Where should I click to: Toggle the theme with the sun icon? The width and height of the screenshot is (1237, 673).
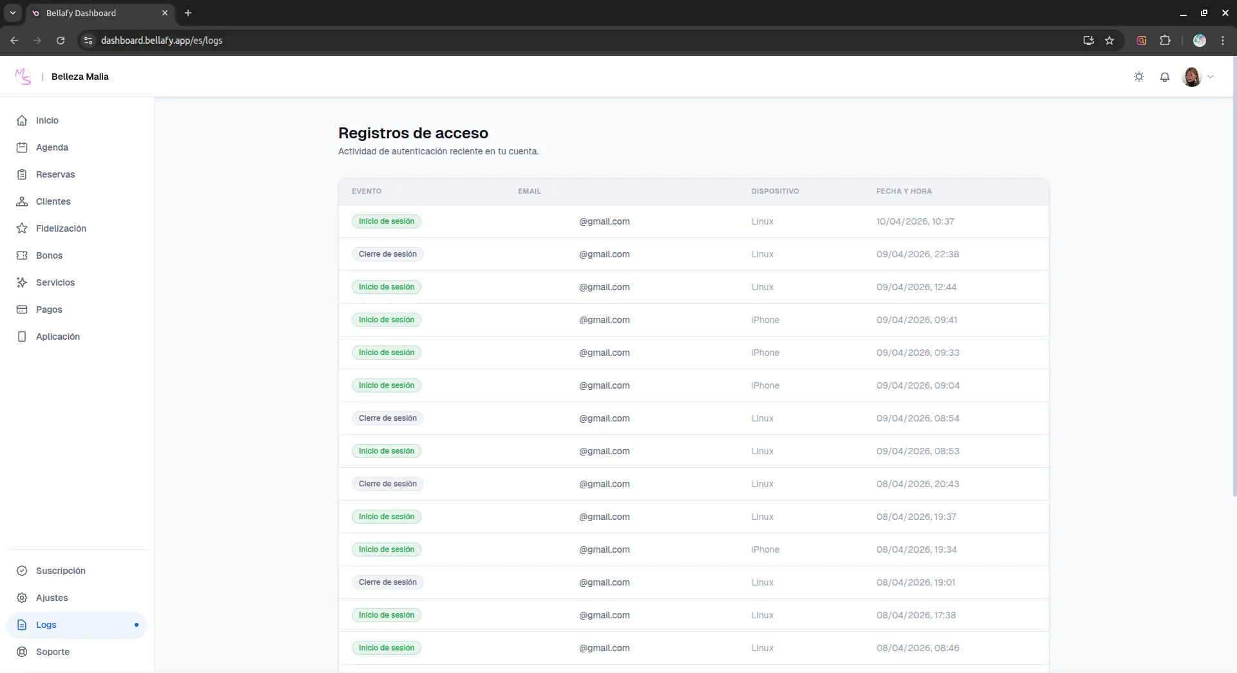tap(1138, 77)
